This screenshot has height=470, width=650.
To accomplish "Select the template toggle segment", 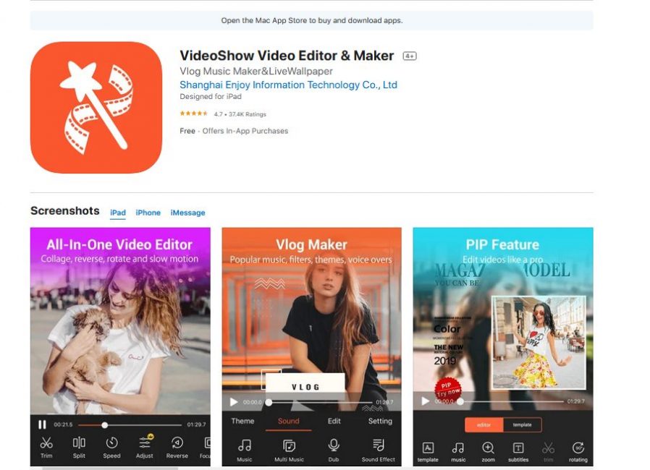I will point(522,425).
